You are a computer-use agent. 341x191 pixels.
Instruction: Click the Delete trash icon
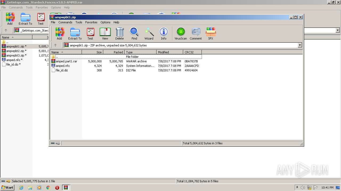[x=120, y=34]
